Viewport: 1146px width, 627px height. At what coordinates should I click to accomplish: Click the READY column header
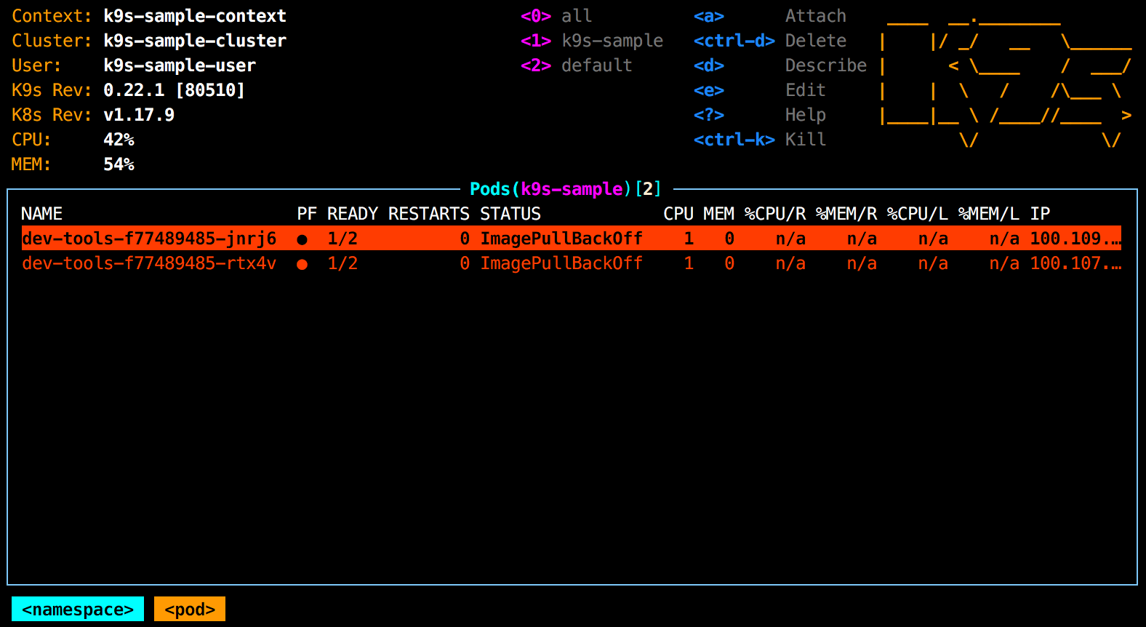click(353, 214)
